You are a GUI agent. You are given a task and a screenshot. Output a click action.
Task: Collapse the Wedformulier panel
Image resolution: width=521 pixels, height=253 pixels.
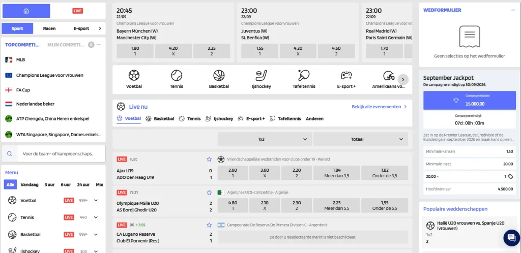tap(513, 10)
